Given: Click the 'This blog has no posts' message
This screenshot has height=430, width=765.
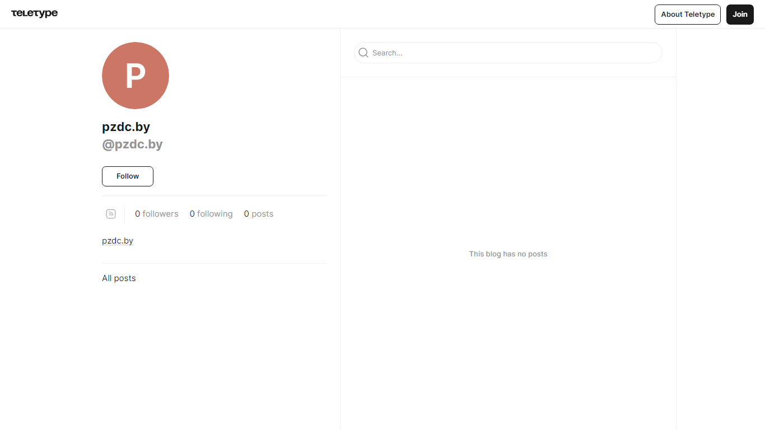Looking at the screenshot, I should pyautogui.click(x=508, y=254).
